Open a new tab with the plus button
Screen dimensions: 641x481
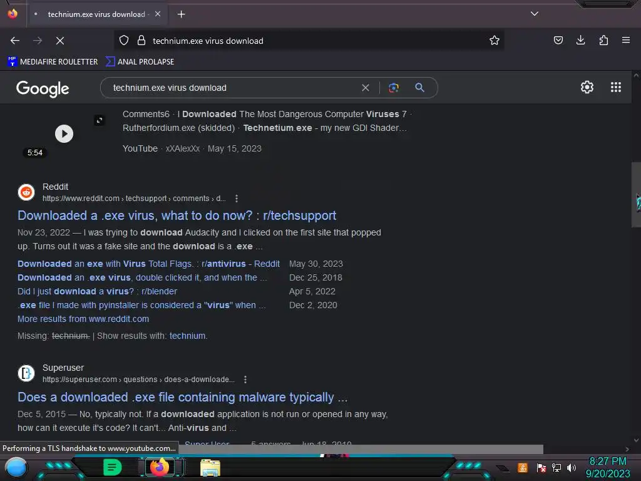(x=181, y=14)
